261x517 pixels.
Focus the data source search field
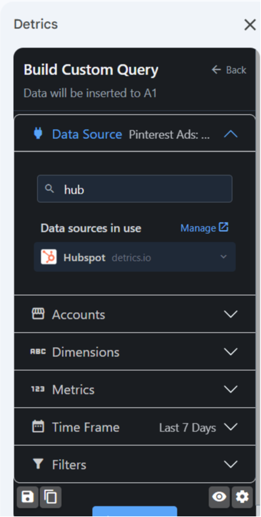[x=135, y=188]
